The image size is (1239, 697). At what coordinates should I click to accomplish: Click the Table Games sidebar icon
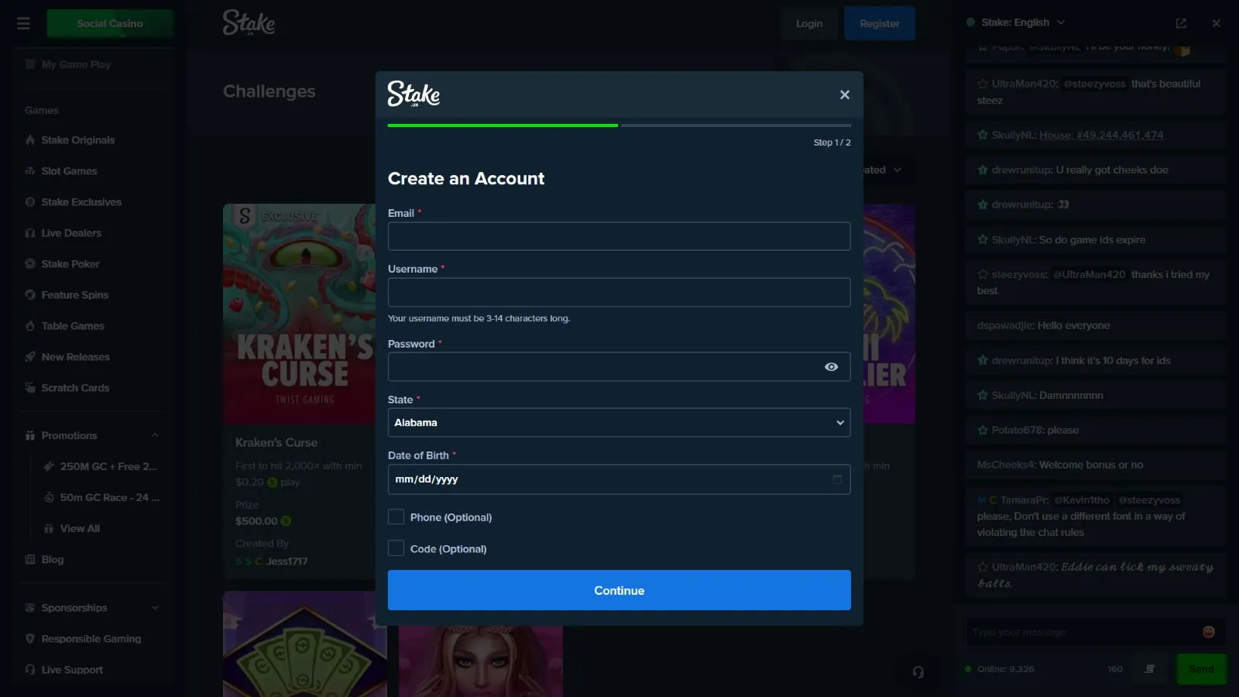(x=30, y=326)
